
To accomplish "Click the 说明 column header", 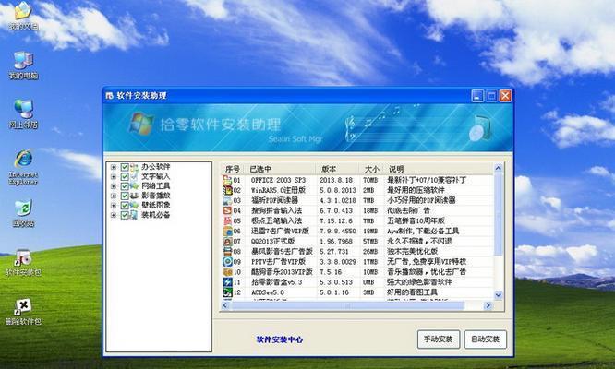I will 438,169.
